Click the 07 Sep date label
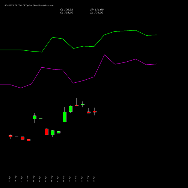Screen dimensions: 188x188 [x=22, y=179]
